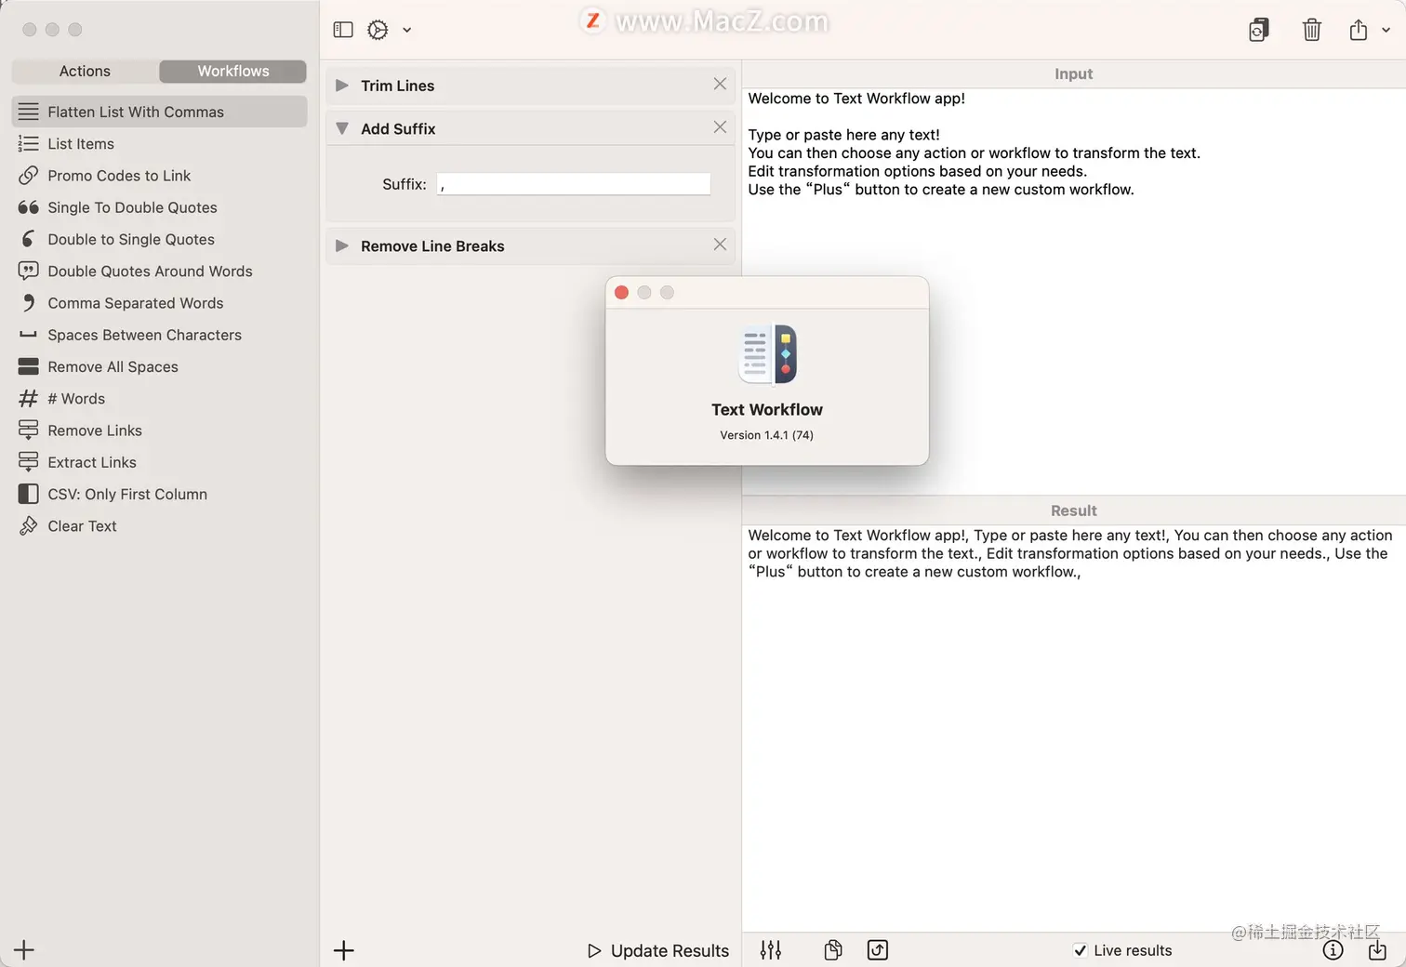Remove the Add Suffix step
Viewport: 1406px width, 967px height.
pos(720,126)
